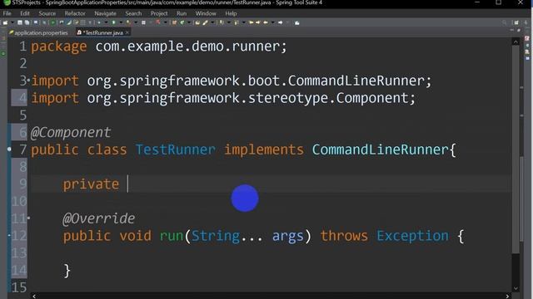Click the vertical scrollbar thumb
This screenshot has height=299, width=533.
point(516,149)
